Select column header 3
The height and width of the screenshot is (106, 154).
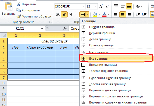pyautogui.click(x=64, y=35)
